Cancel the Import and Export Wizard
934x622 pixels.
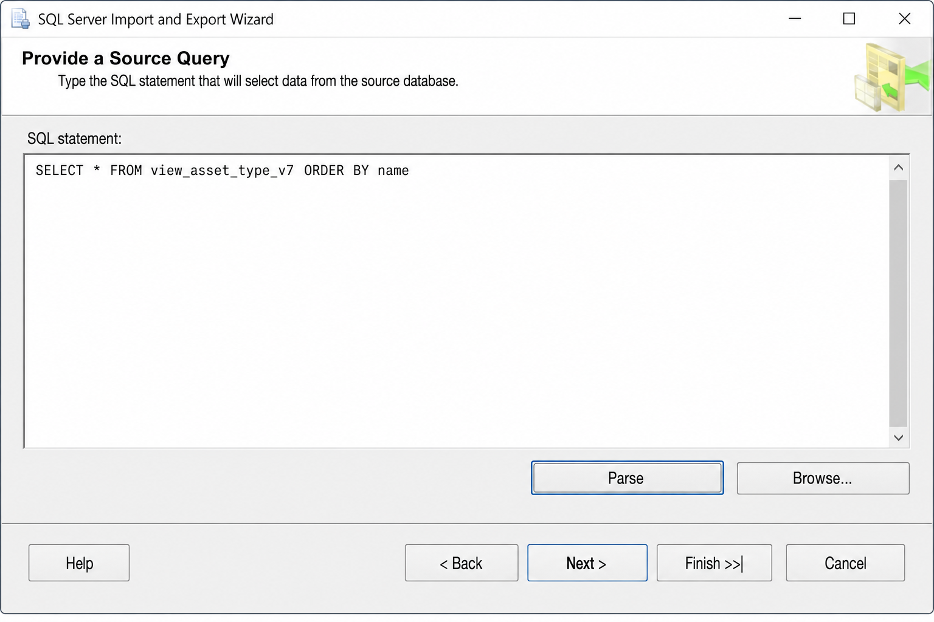[845, 563]
